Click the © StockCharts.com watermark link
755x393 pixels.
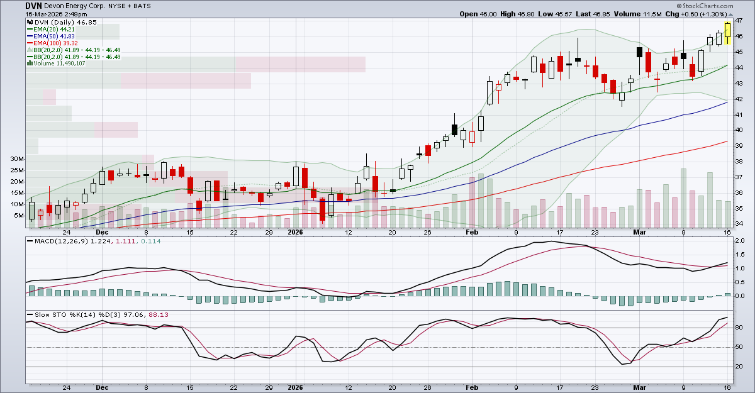(x=705, y=6)
